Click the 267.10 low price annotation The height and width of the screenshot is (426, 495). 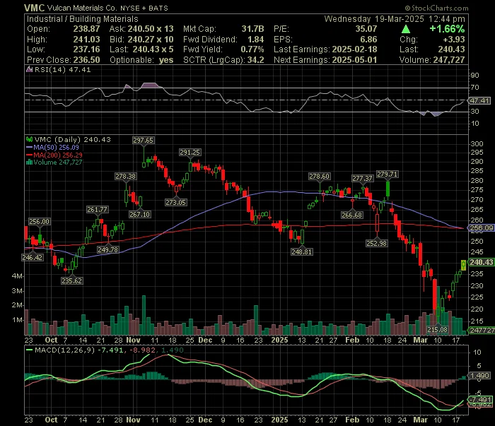pyautogui.click(x=140, y=215)
